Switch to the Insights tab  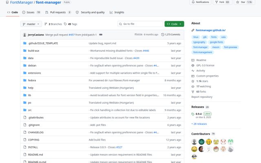(117, 12)
